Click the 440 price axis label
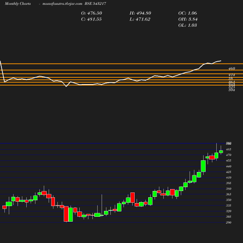This screenshot has width=243, height=243. [x=228, y=166]
